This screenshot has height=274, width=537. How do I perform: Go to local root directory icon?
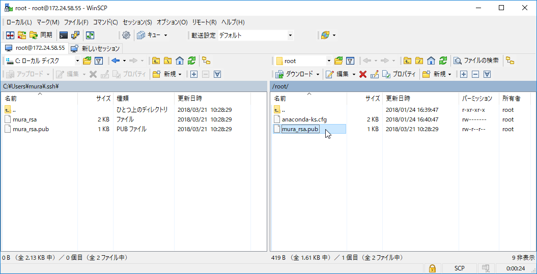click(x=167, y=61)
